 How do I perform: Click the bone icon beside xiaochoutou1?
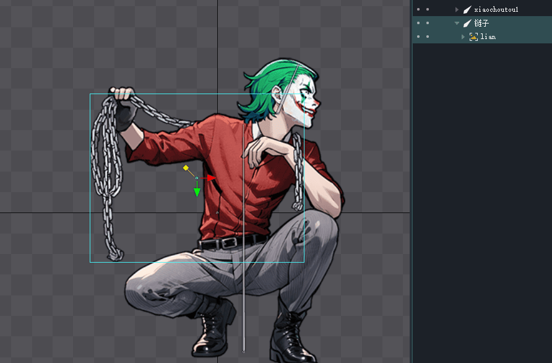tap(467, 10)
